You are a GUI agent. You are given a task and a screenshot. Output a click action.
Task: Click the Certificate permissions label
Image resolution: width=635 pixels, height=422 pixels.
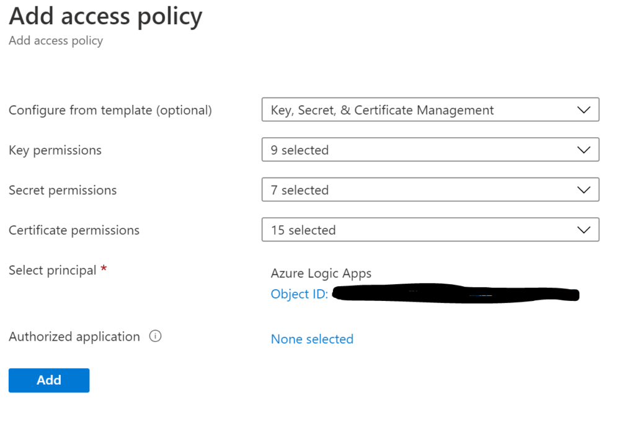point(74,230)
